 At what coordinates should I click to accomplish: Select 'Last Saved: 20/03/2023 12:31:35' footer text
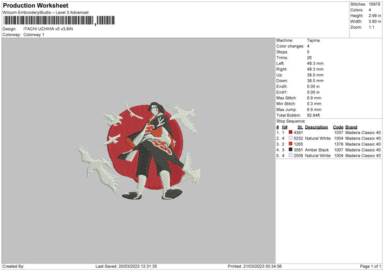126,267
